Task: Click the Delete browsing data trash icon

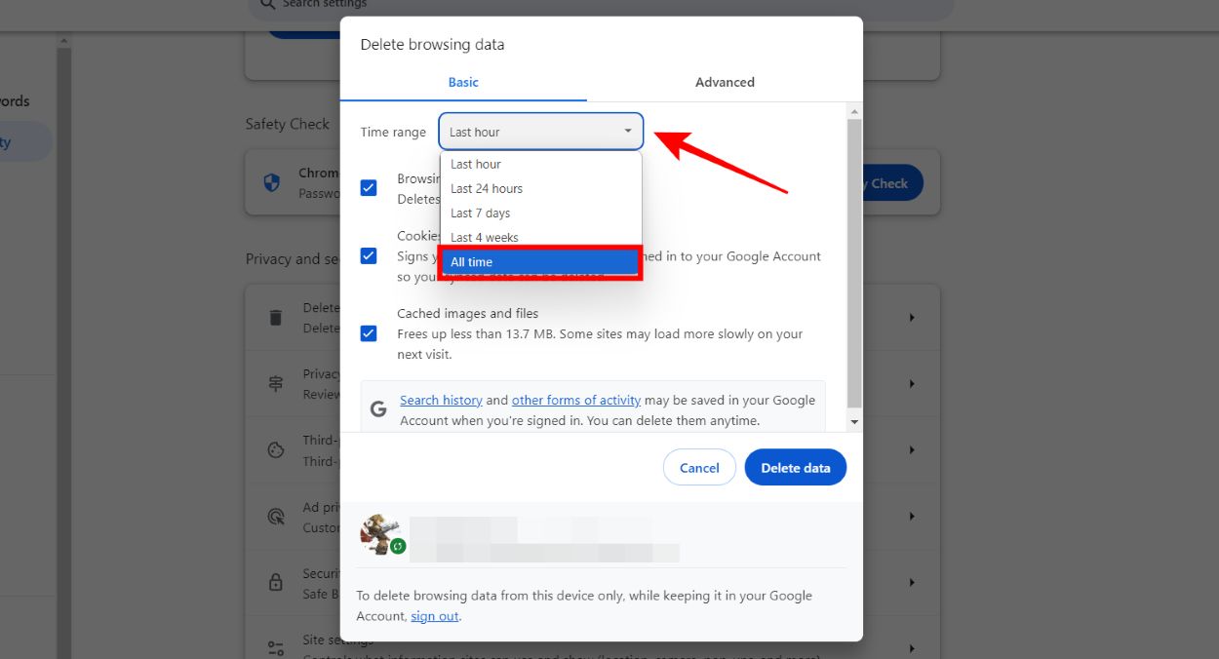Action: (x=274, y=317)
